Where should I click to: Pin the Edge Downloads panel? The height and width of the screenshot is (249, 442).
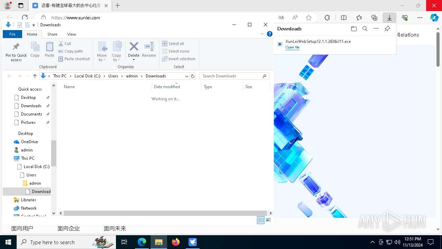pos(387,29)
